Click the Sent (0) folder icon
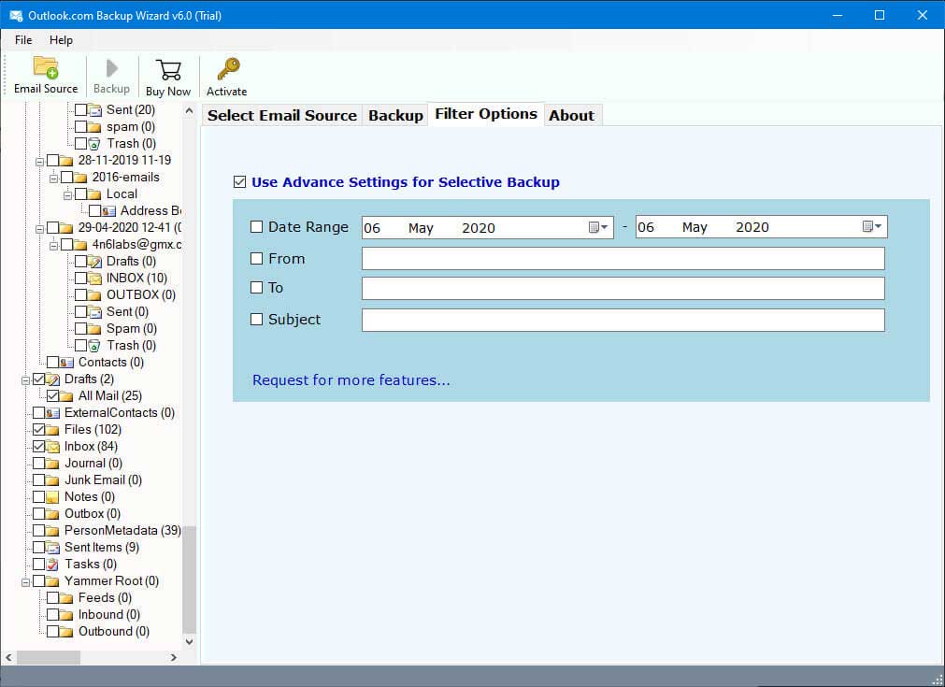Screen dimensions: 945x687 point(94,311)
